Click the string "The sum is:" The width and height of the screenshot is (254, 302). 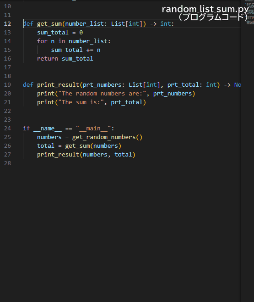click(x=81, y=102)
